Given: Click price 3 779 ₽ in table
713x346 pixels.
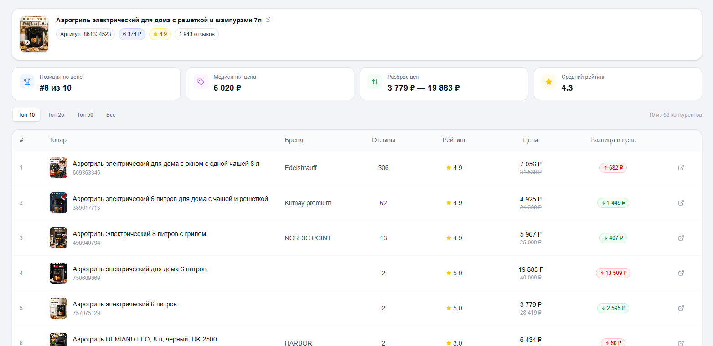Looking at the screenshot, I should tap(531, 305).
